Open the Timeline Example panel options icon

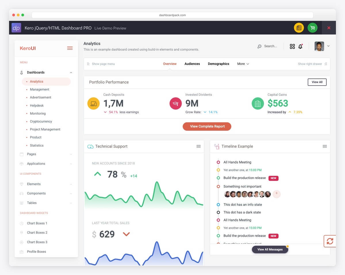point(325,146)
